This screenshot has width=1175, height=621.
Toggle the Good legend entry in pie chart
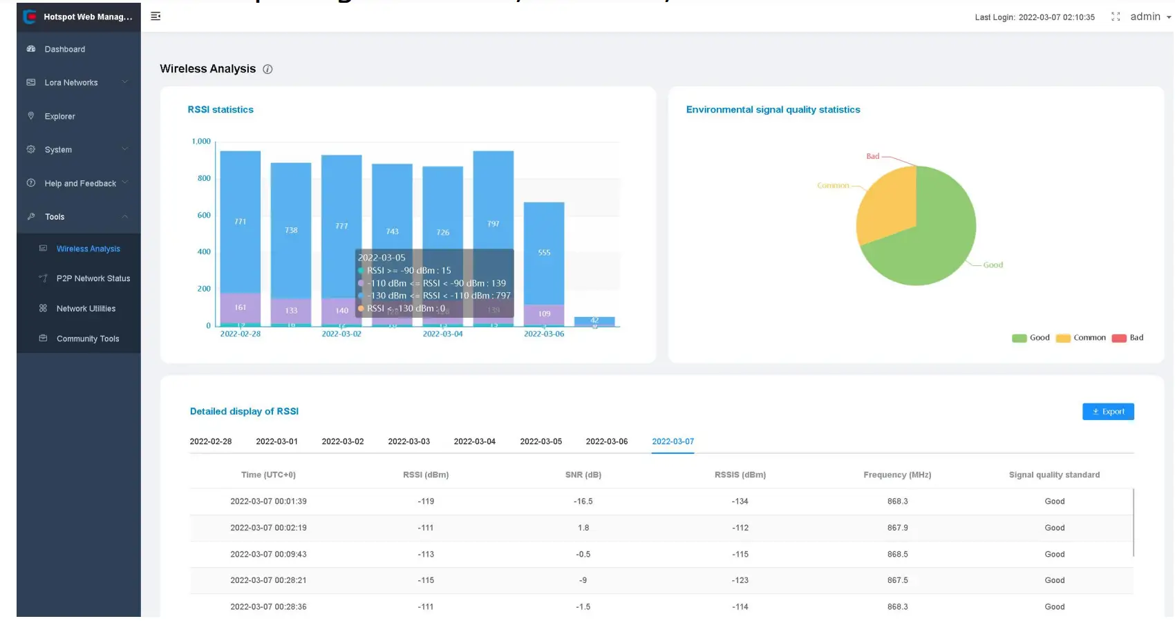(x=1031, y=338)
